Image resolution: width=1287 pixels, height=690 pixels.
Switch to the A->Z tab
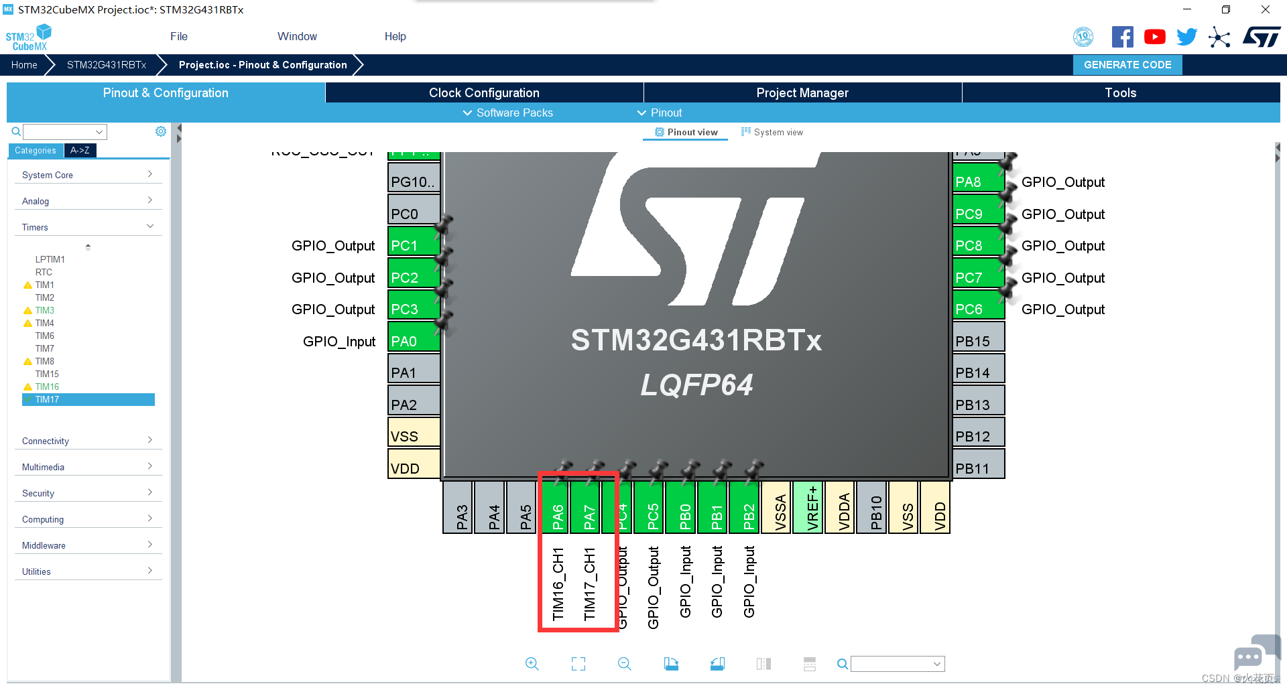(x=80, y=150)
